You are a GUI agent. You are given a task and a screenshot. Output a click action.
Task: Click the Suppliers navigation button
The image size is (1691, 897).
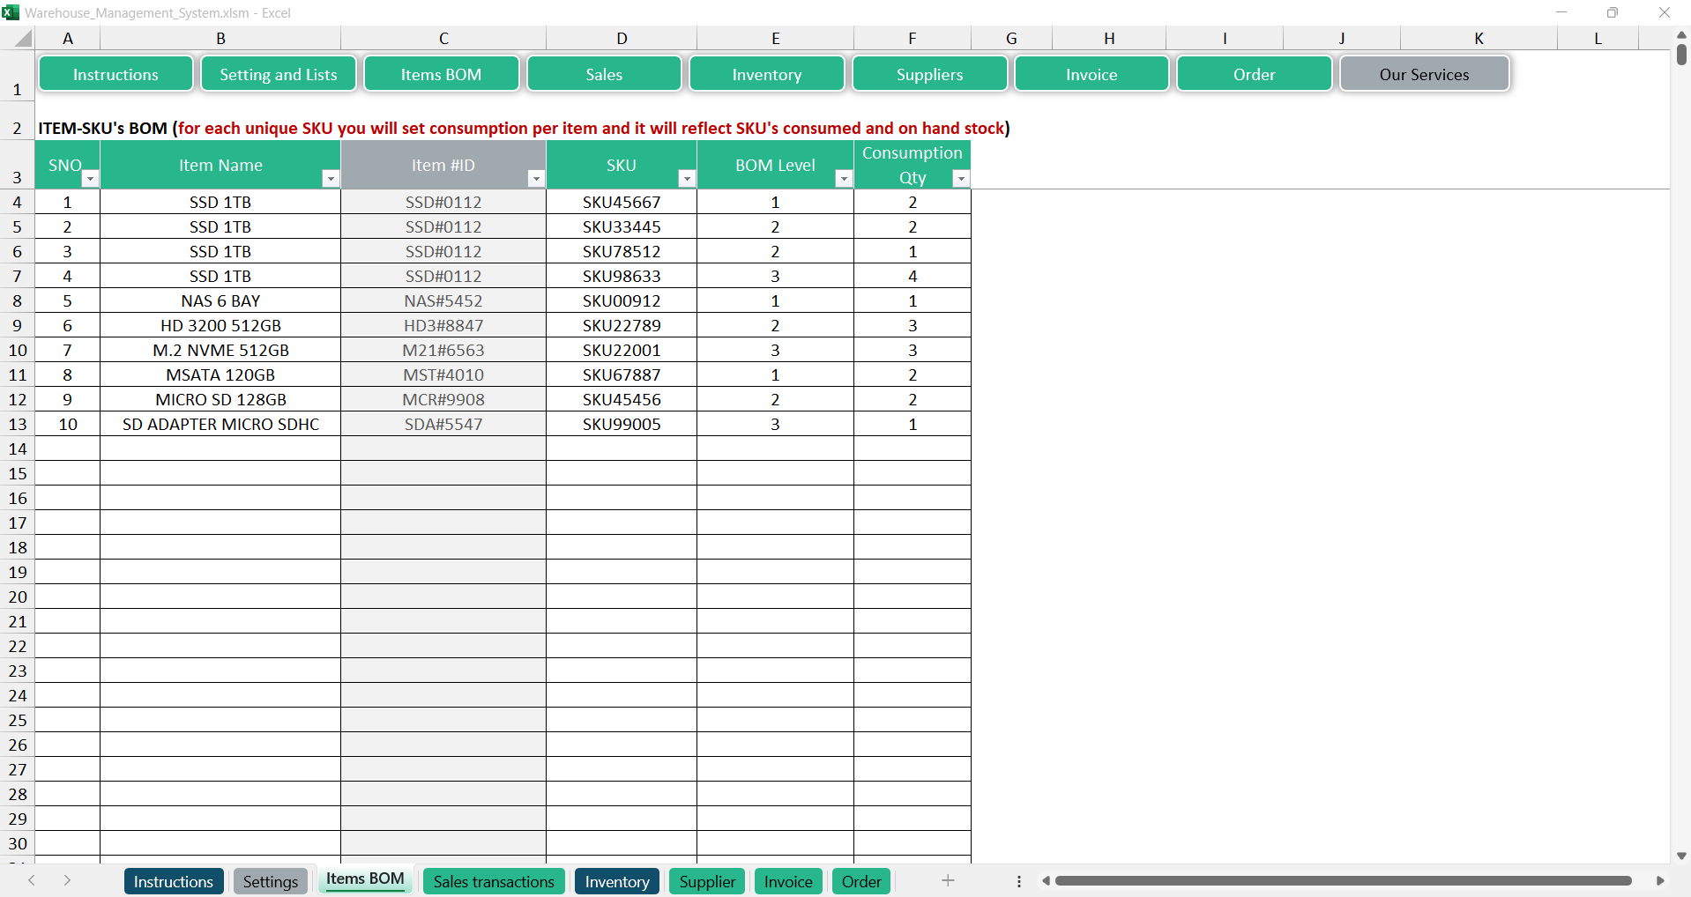929,74
